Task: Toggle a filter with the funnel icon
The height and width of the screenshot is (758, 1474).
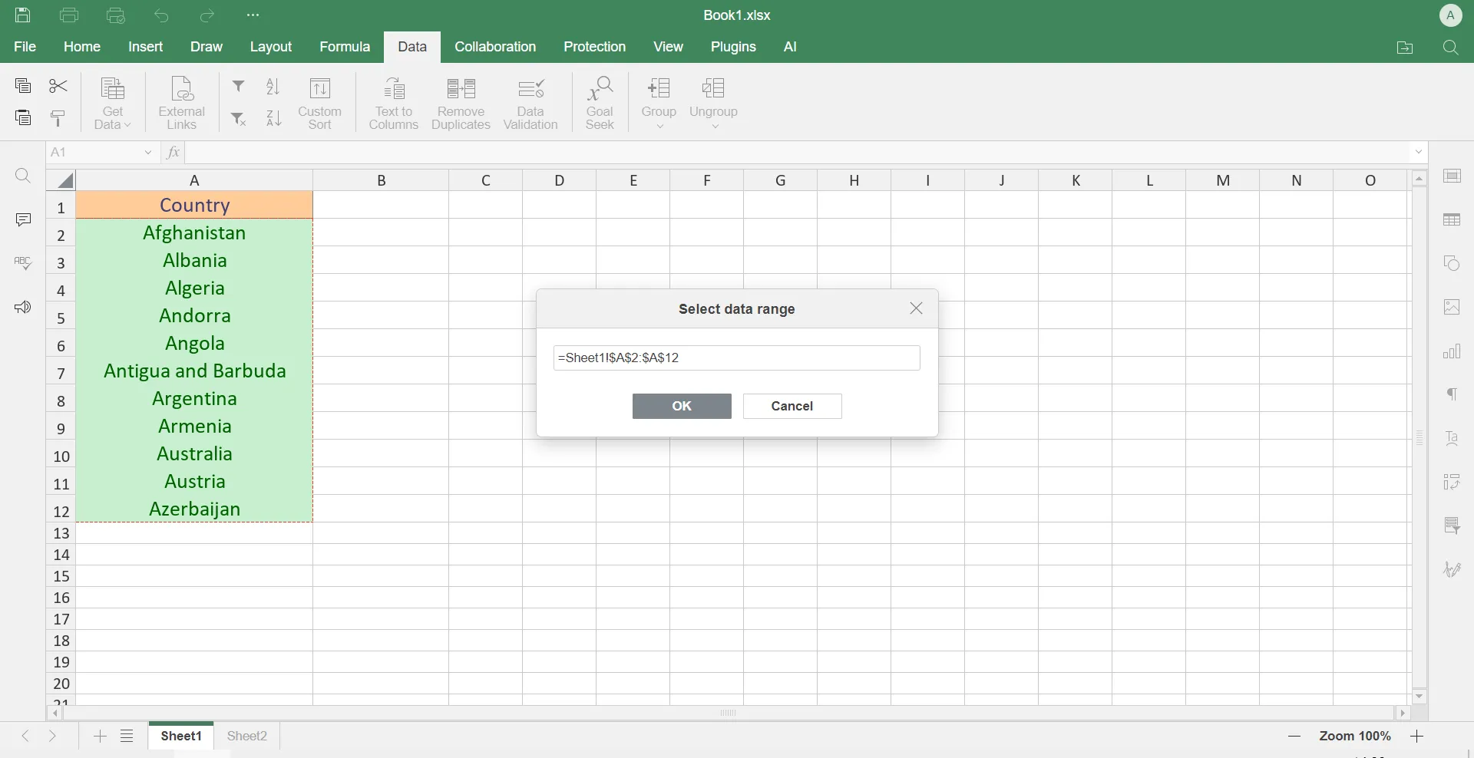Action: [238, 86]
